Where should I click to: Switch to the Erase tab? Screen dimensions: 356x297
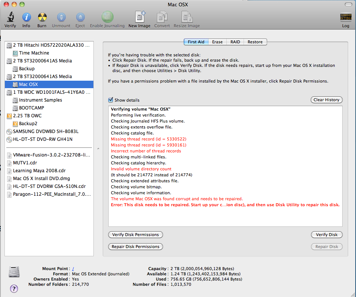tap(217, 42)
